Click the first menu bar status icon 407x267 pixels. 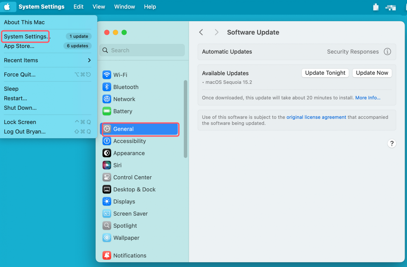[x=376, y=7]
